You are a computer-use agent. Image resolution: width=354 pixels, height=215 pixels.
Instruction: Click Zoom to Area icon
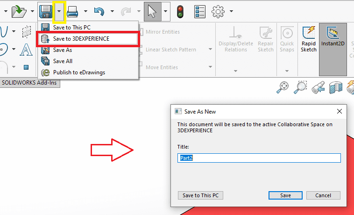click(x=300, y=87)
